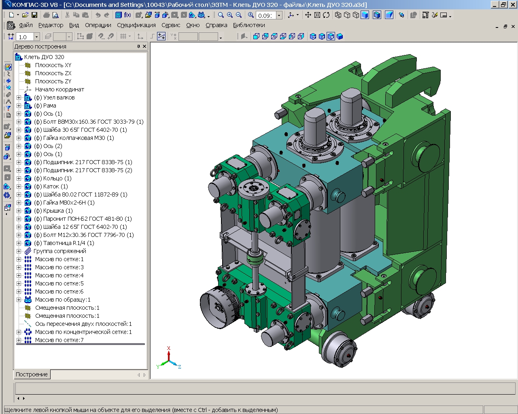Open the zoom scale dropdown
518x414 pixels.
pyautogui.click(x=279, y=15)
